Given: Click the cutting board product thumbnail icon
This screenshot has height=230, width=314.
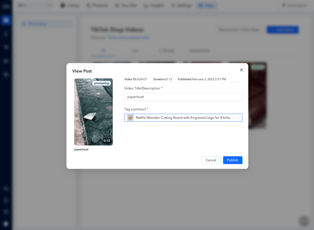Looking at the screenshot, I should click(x=130, y=118).
